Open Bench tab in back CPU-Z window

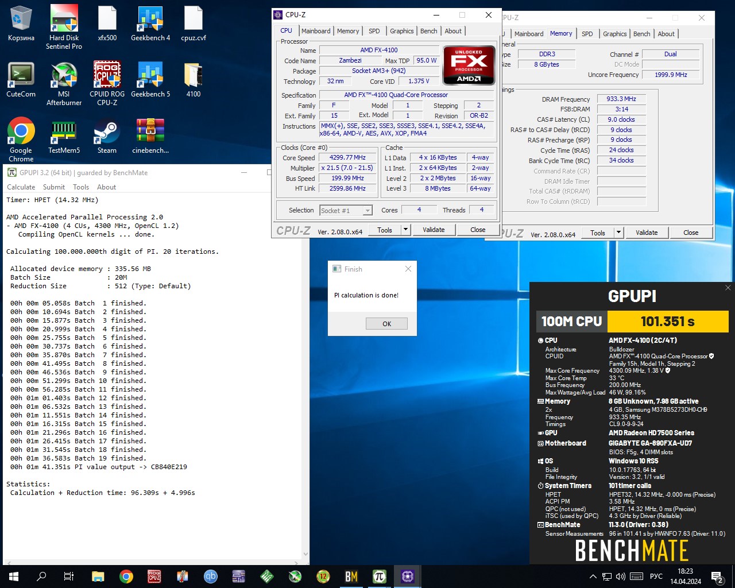coord(642,34)
